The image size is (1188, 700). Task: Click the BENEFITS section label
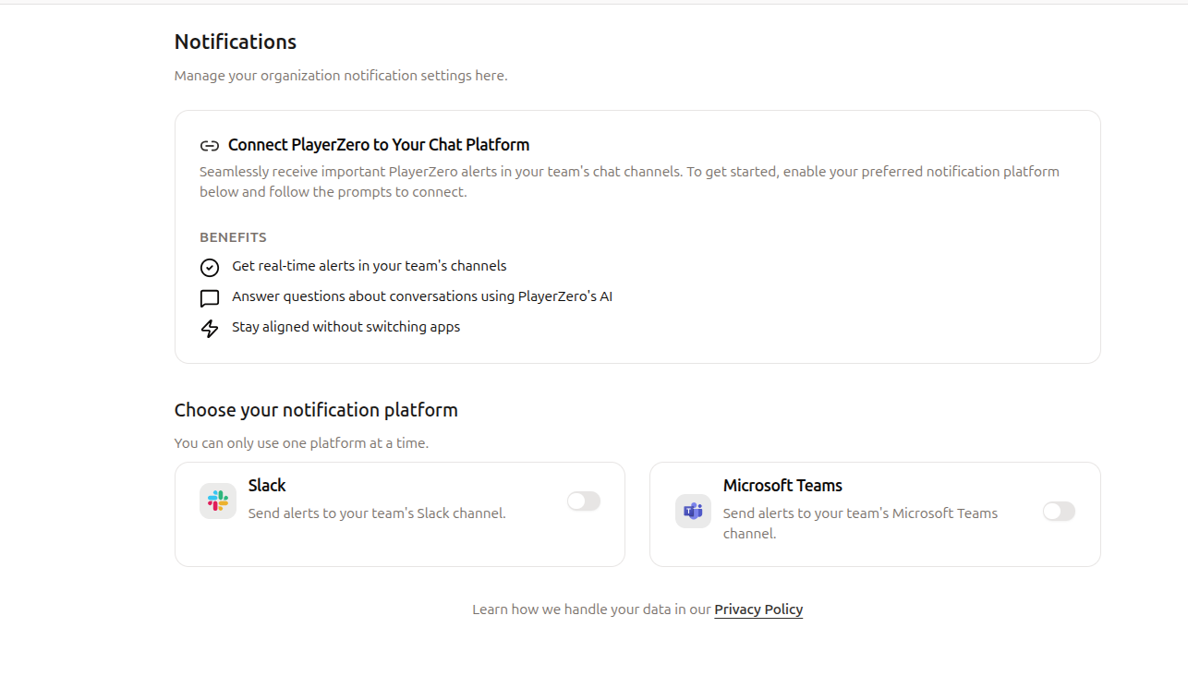233,236
